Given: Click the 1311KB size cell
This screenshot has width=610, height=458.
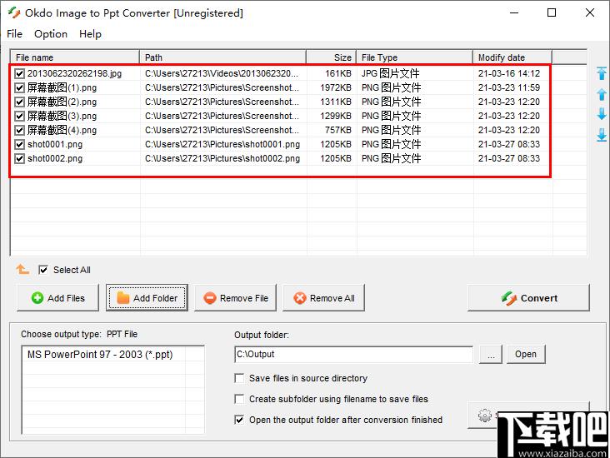Looking at the screenshot, I should [x=335, y=102].
